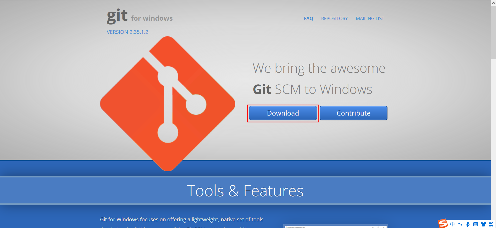Click the 'We bring the awesome' headline
The width and height of the screenshot is (496, 228).
click(x=319, y=68)
